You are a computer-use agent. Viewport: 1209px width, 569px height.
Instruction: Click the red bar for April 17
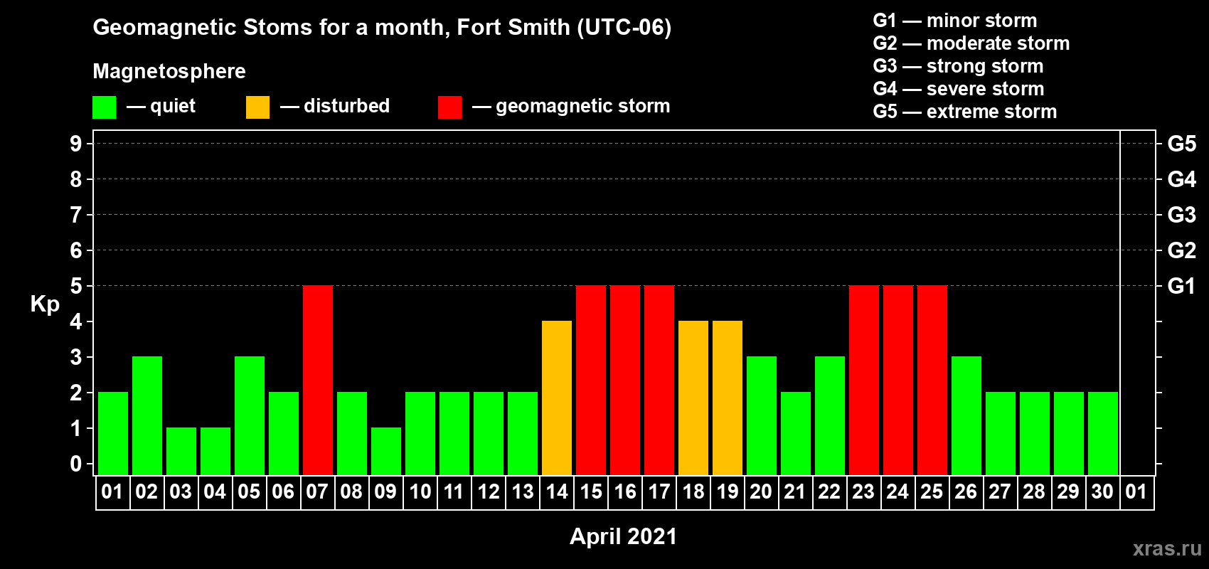click(659, 380)
